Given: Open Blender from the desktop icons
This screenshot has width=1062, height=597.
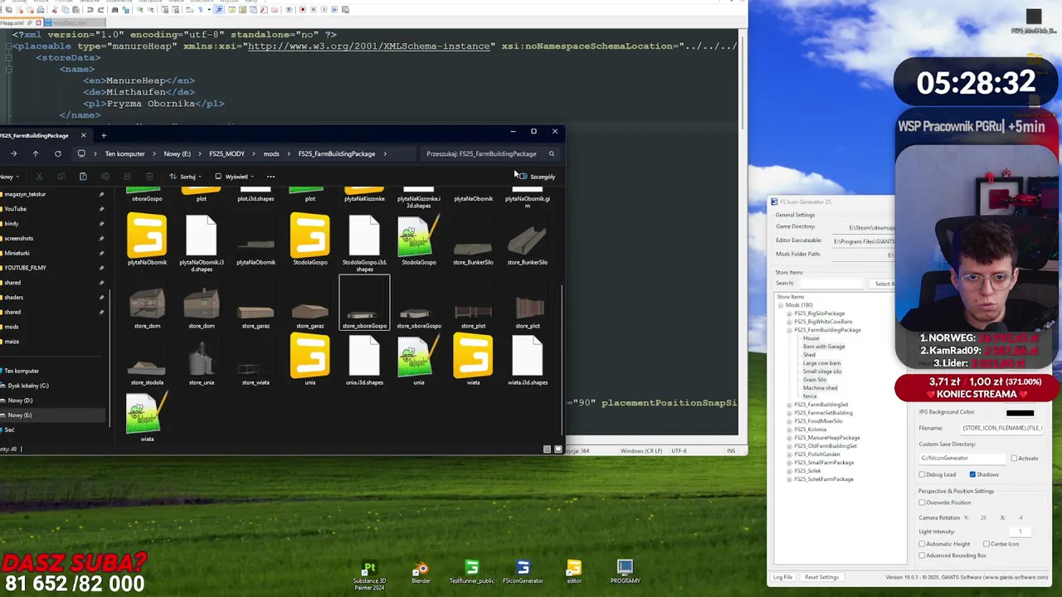Looking at the screenshot, I should (421, 571).
